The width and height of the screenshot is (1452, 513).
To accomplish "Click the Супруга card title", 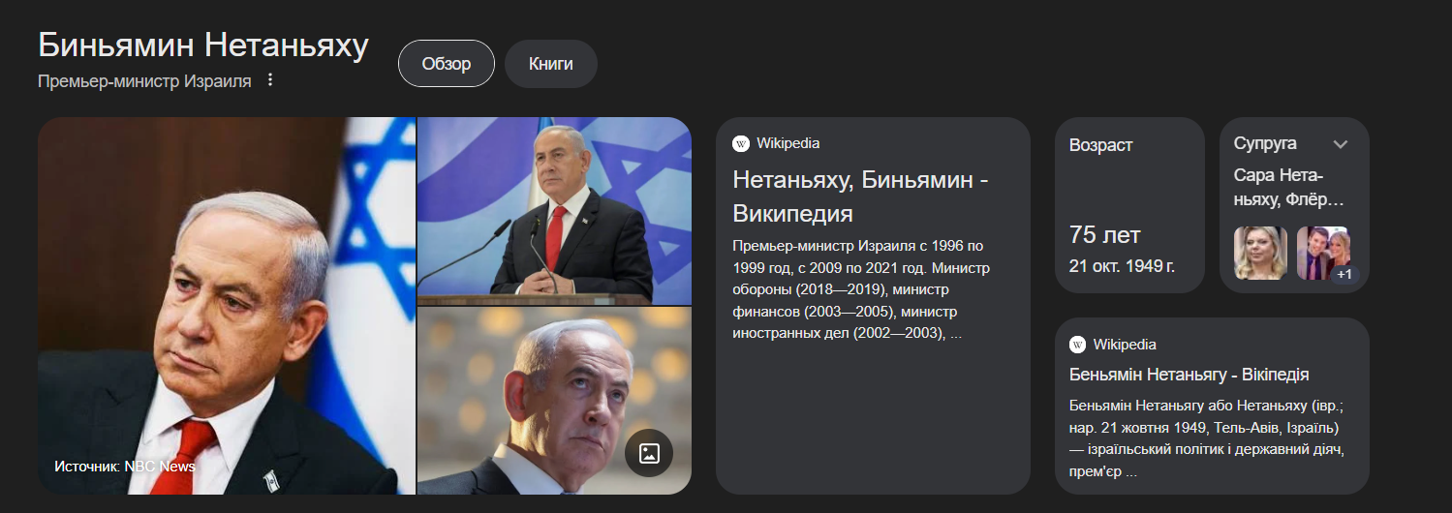I will [1265, 143].
